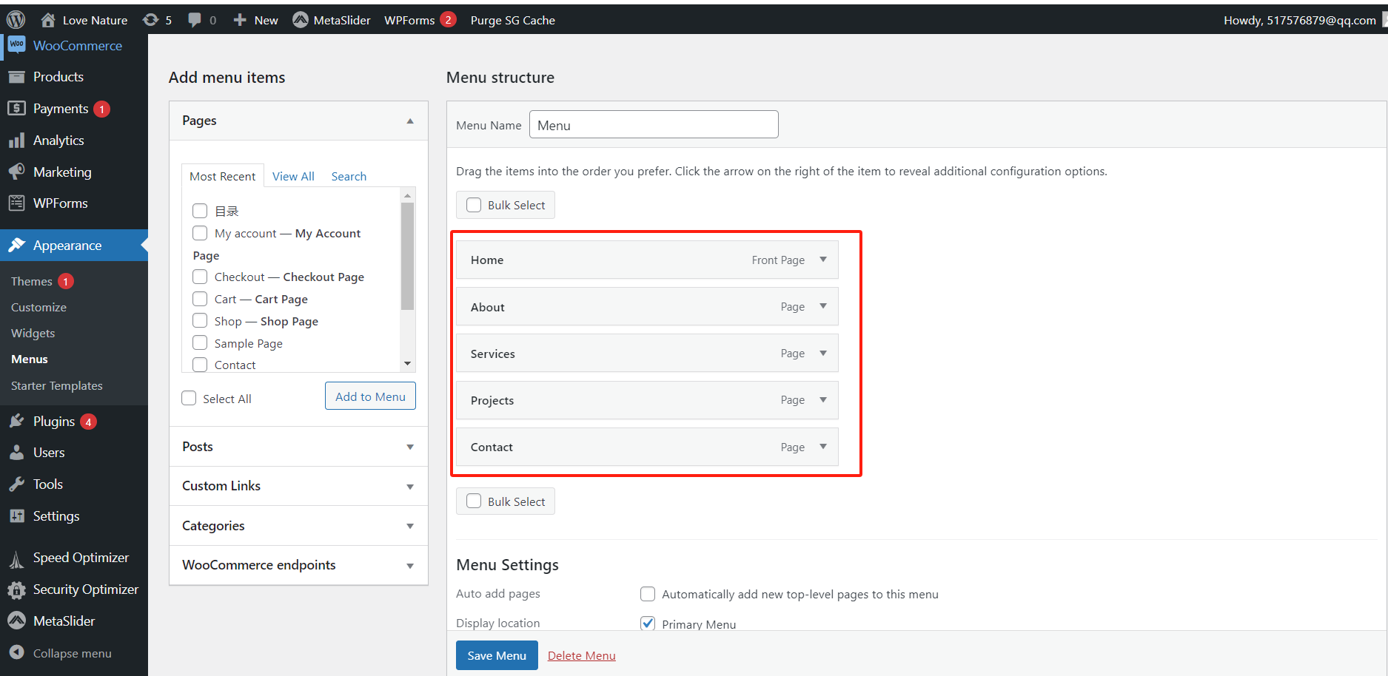Viewport: 1388px width, 676px height.
Task: Tick the My account page checkbox
Action: tap(200, 233)
